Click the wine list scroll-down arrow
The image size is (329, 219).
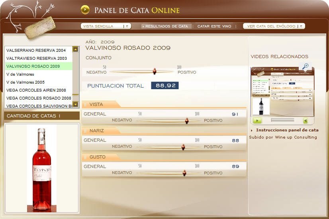[x=76, y=104]
